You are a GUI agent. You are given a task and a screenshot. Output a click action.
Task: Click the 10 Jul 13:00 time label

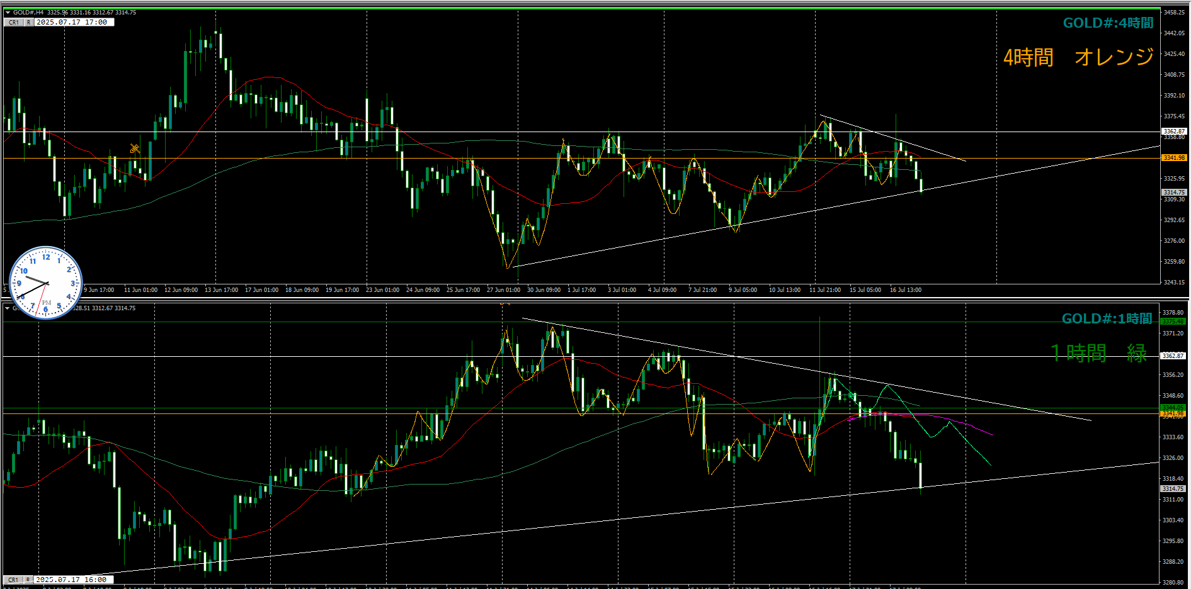(x=784, y=290)
